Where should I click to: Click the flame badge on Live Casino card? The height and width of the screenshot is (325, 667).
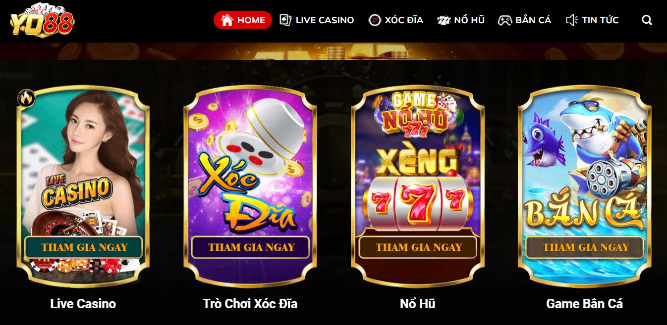[x=26, y=97]
